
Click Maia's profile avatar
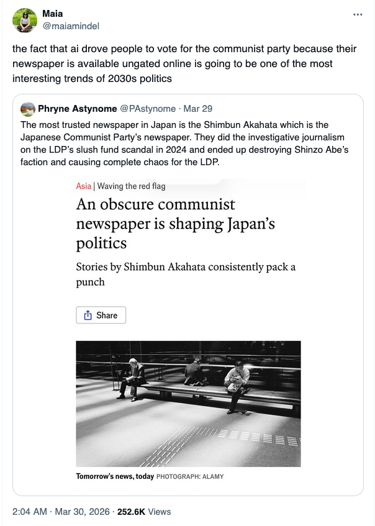24,20
